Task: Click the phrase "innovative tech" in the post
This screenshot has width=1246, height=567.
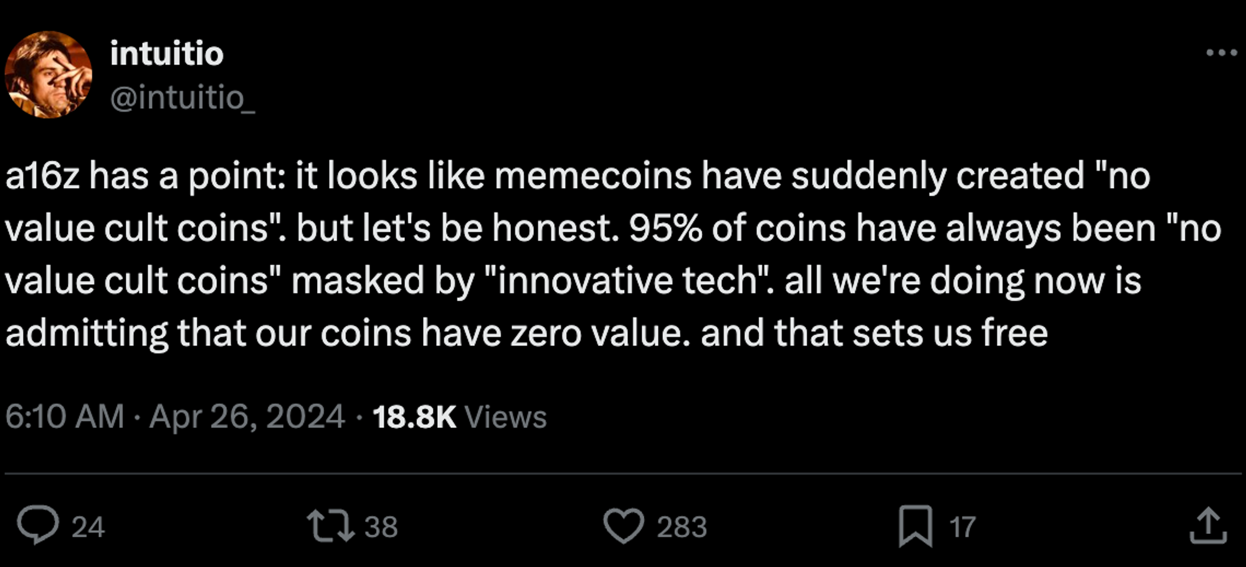Action: pyautogui.click(x=627, y=281)
